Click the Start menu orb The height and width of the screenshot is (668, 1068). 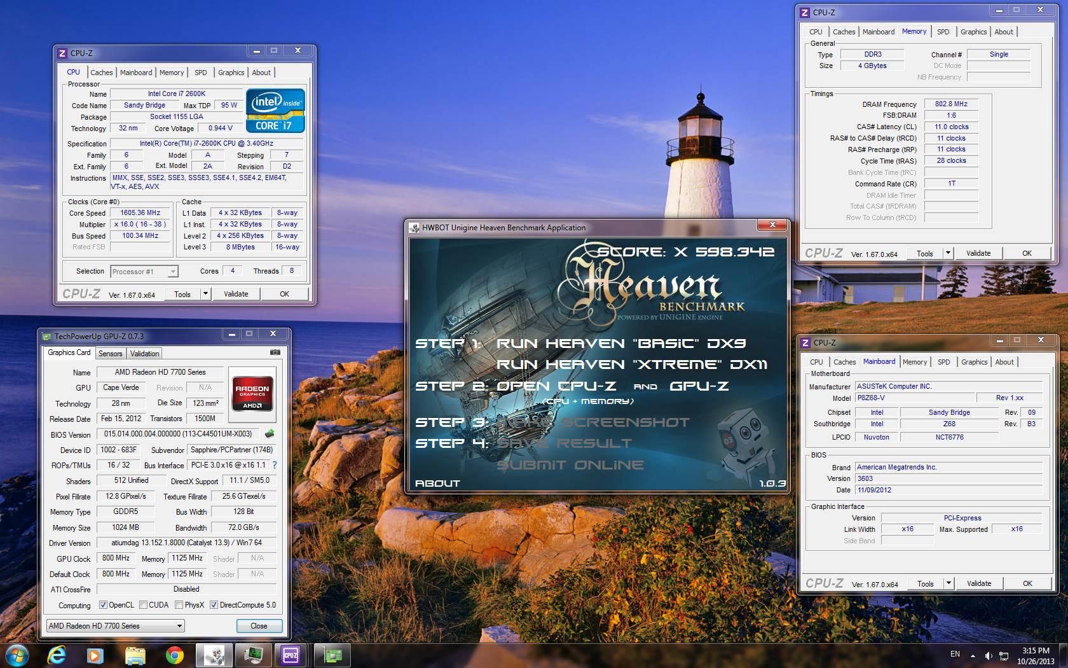[17, 655]
